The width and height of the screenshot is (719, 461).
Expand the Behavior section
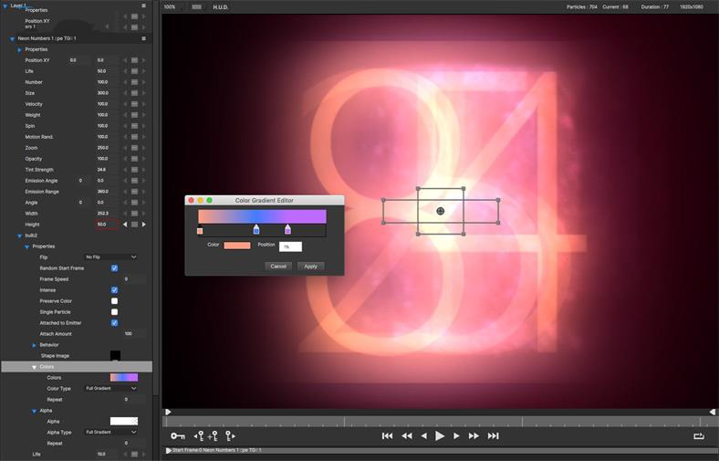tap(35, 345)
